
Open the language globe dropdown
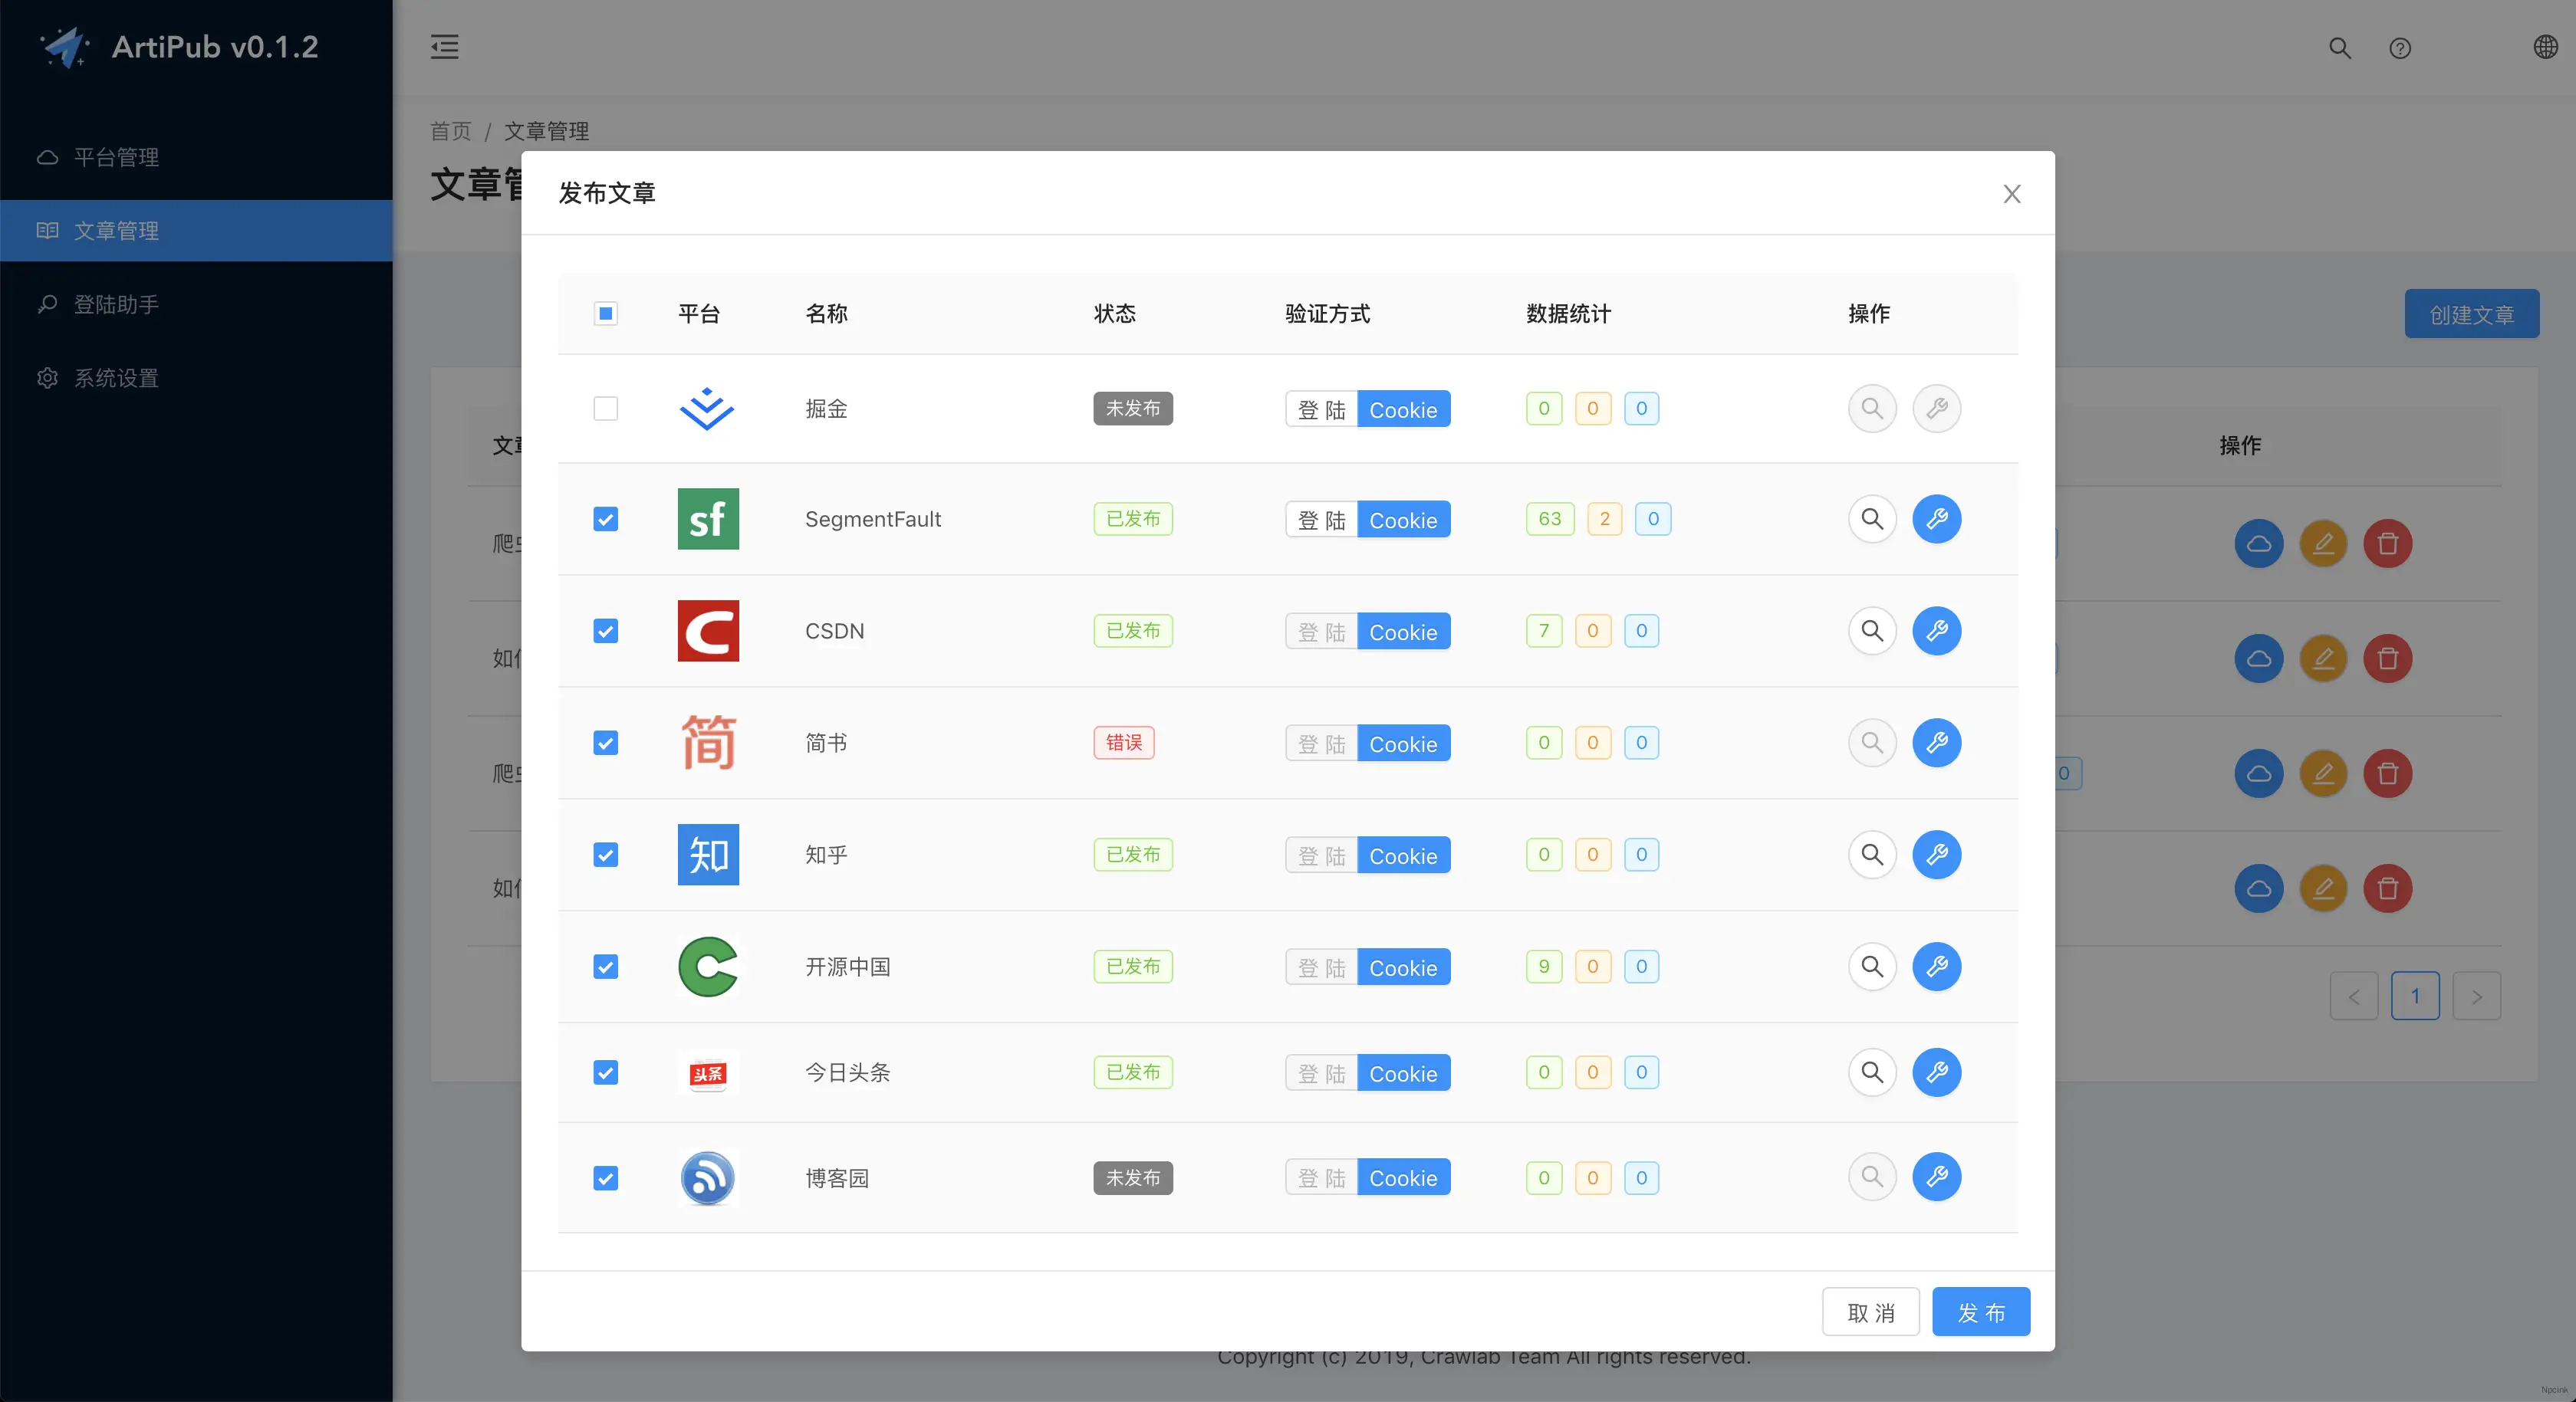2545,47
